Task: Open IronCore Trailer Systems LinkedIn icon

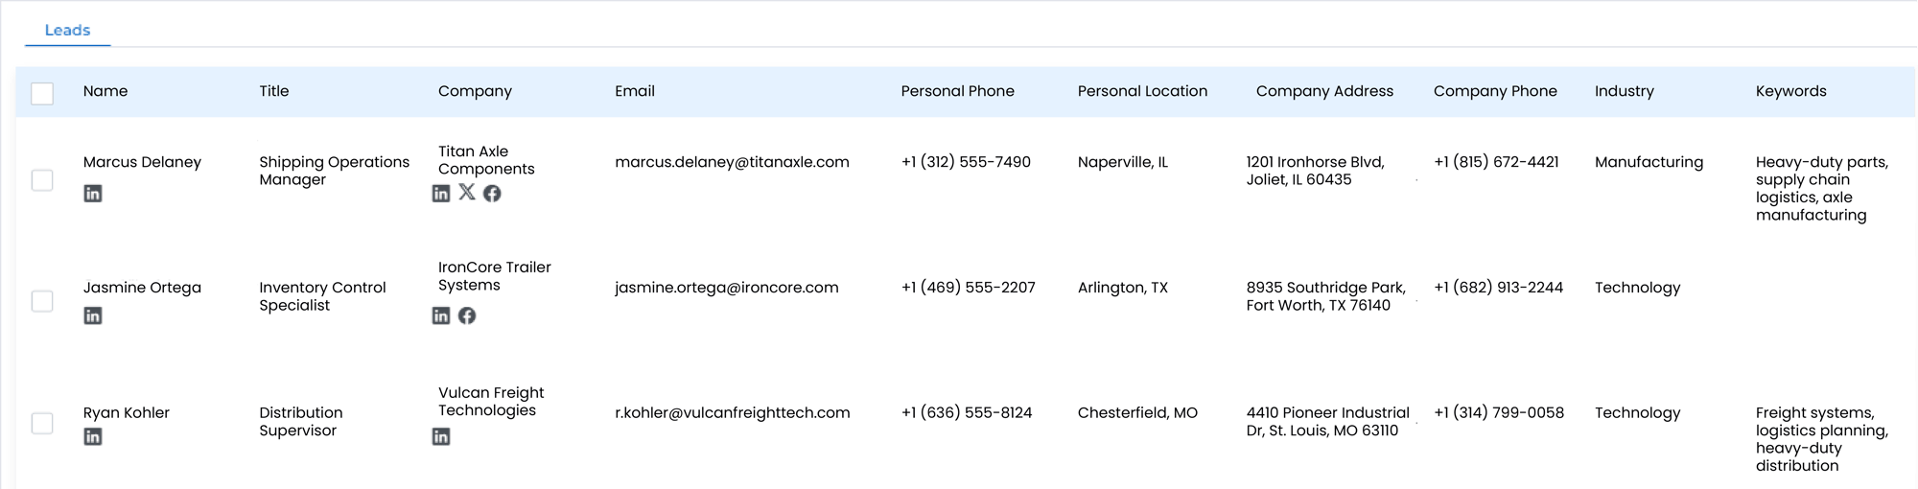Action: pyautogui.click(x=441, y=315)
